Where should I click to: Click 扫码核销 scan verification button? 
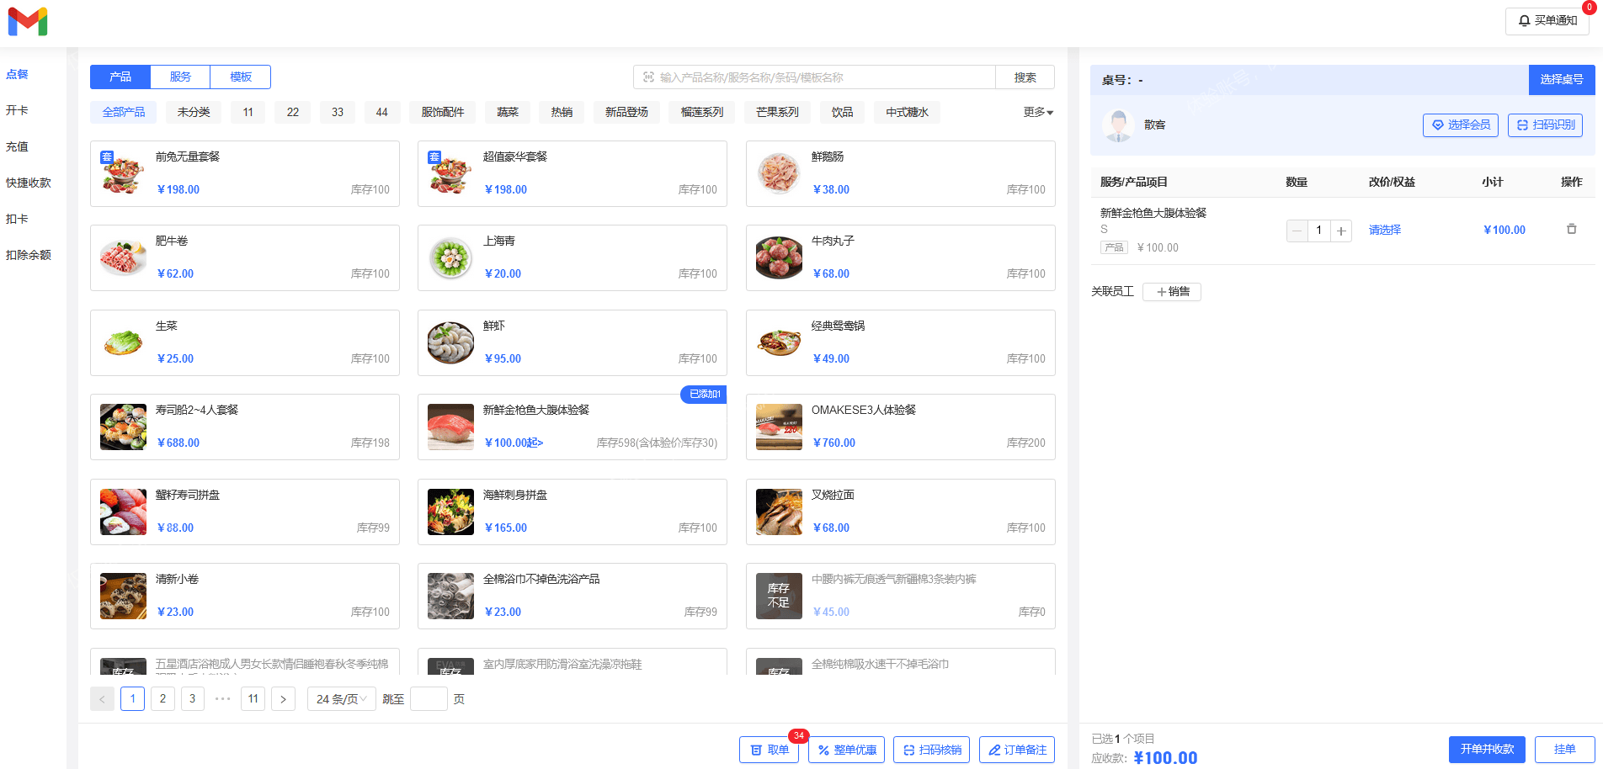(931, 750)
